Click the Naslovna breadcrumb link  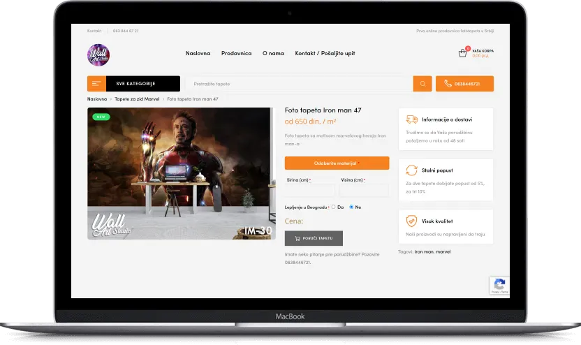(x=97, y=99)
